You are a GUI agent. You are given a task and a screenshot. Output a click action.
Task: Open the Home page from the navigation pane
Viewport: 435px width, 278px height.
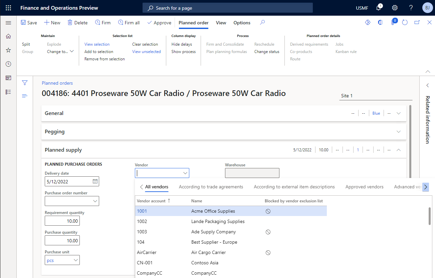[x=8, y=36]
